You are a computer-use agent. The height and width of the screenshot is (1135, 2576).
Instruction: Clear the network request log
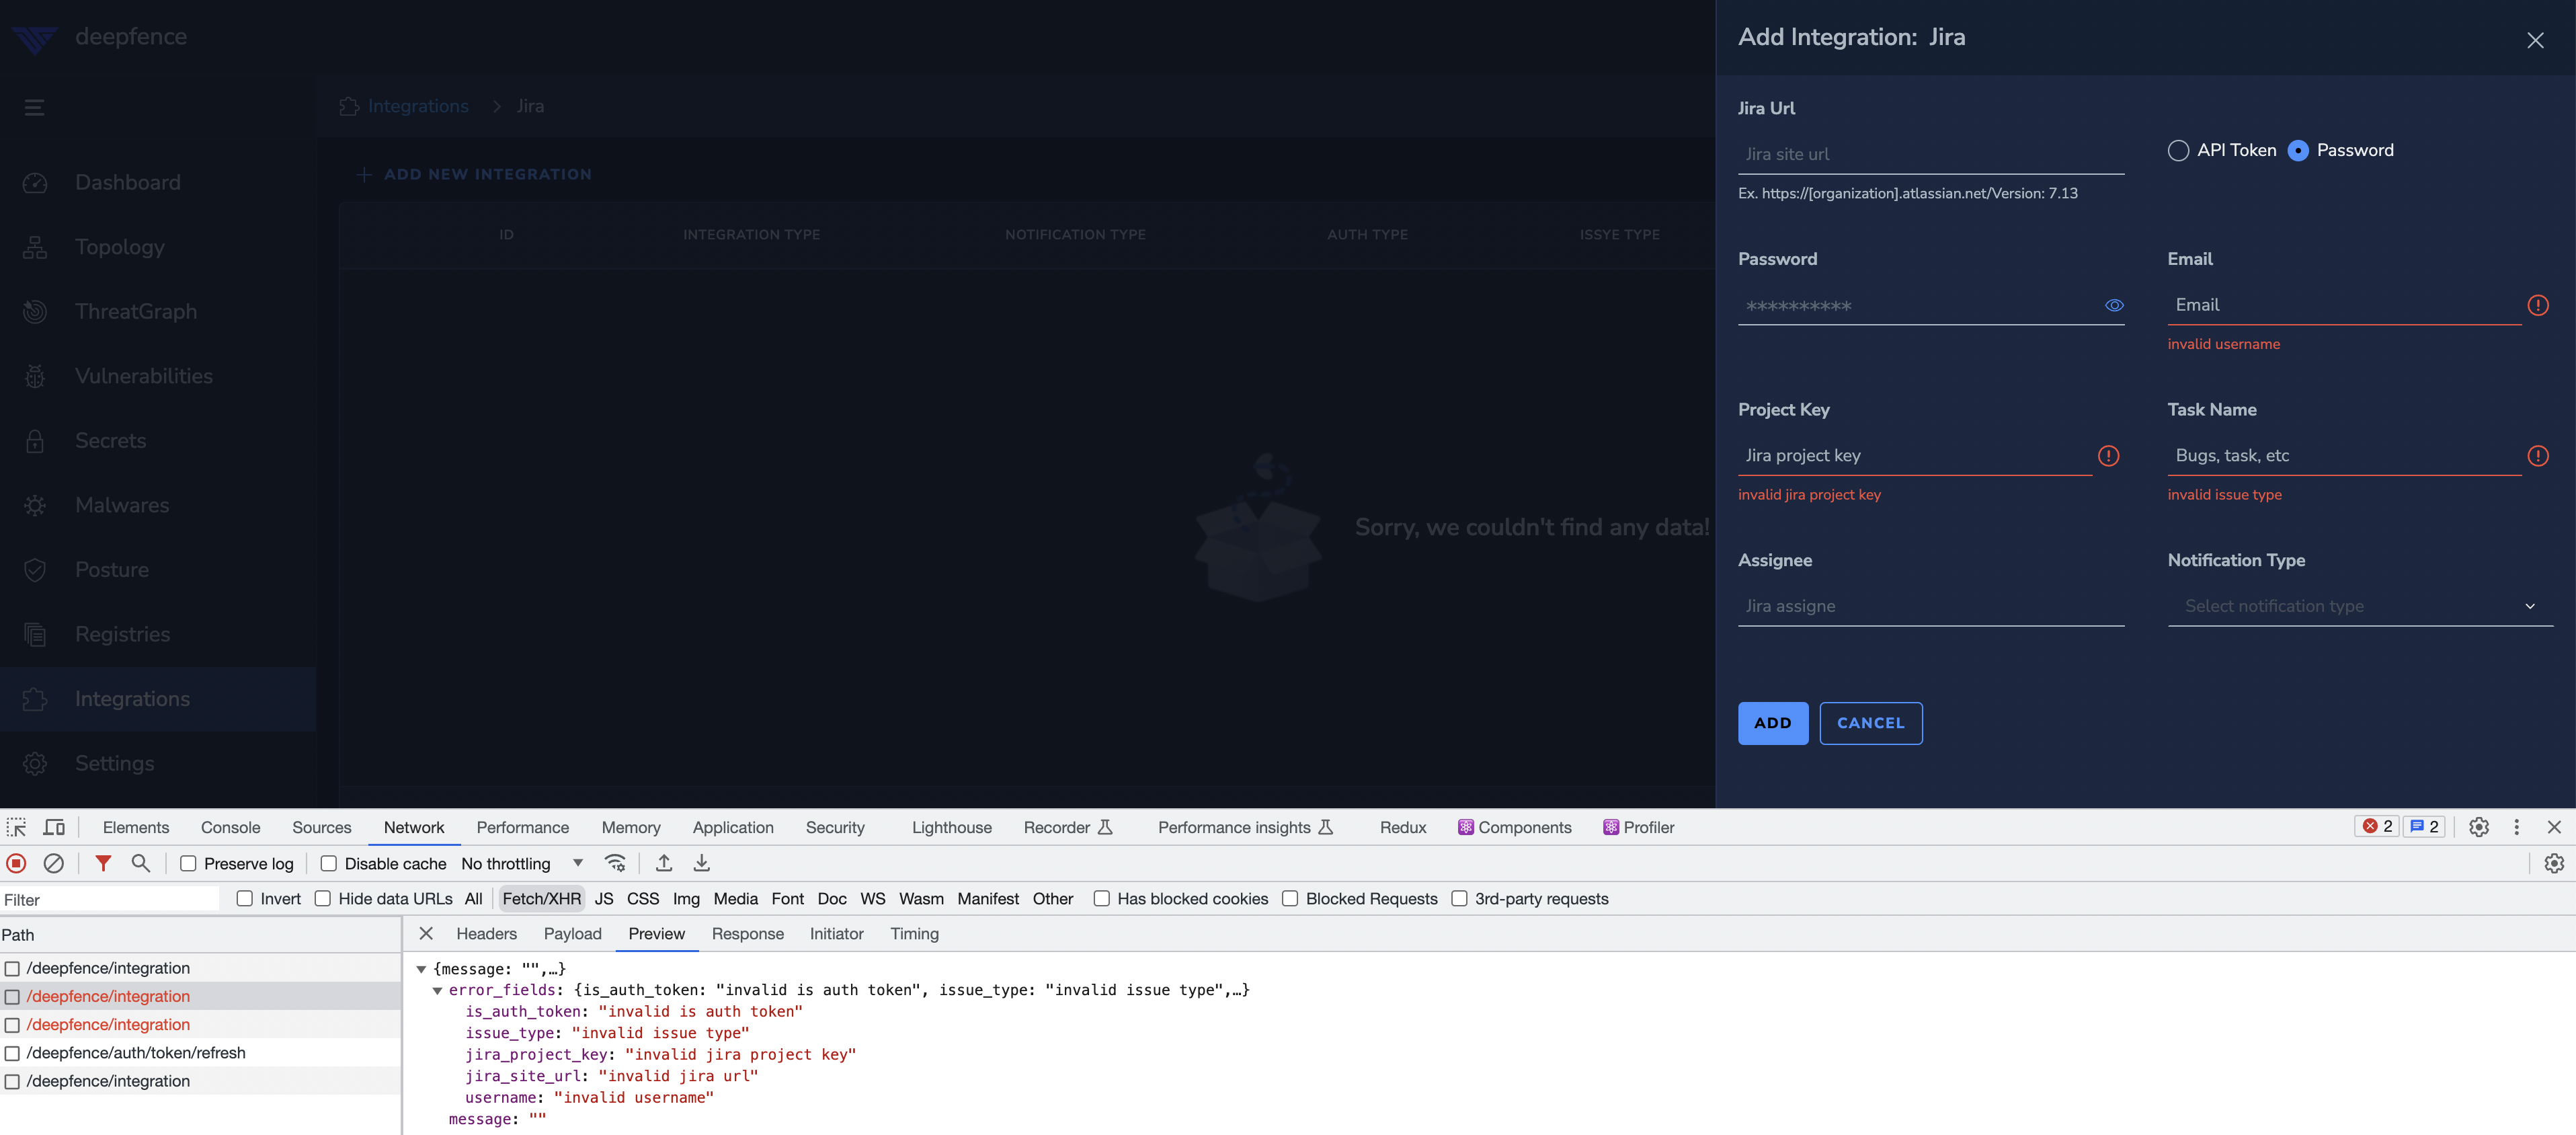[x=54, y=863]
